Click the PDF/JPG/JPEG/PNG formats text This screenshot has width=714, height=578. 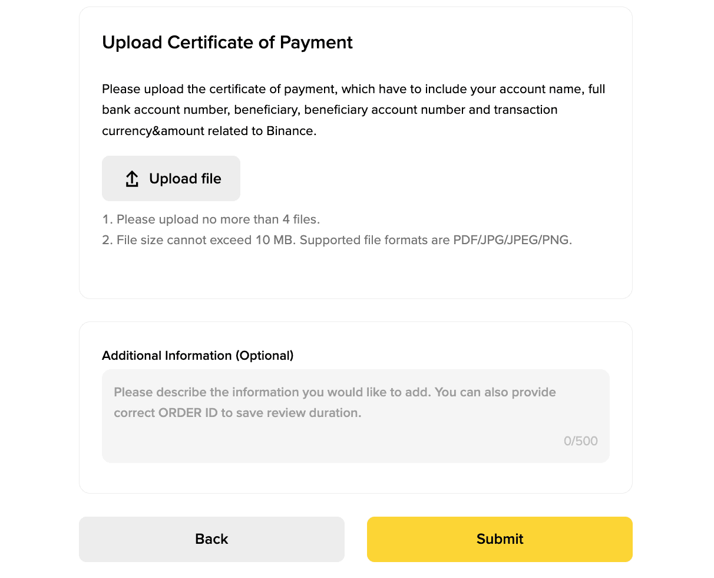pos(512,241)
